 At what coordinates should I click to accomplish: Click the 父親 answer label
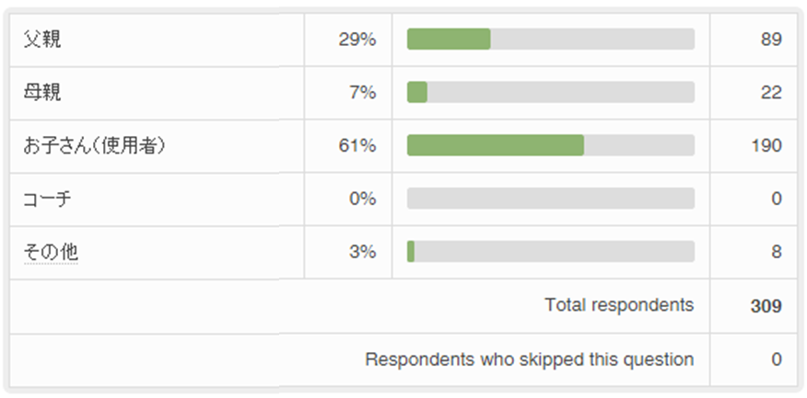42,40
